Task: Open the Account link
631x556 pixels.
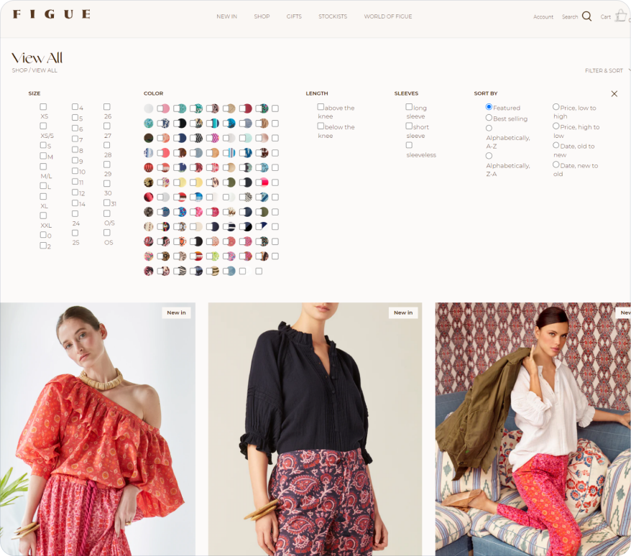Action: tap(543, 17)
